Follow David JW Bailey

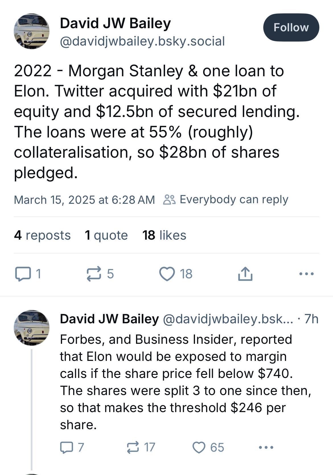pyautogui.click(x=291, y=27)
